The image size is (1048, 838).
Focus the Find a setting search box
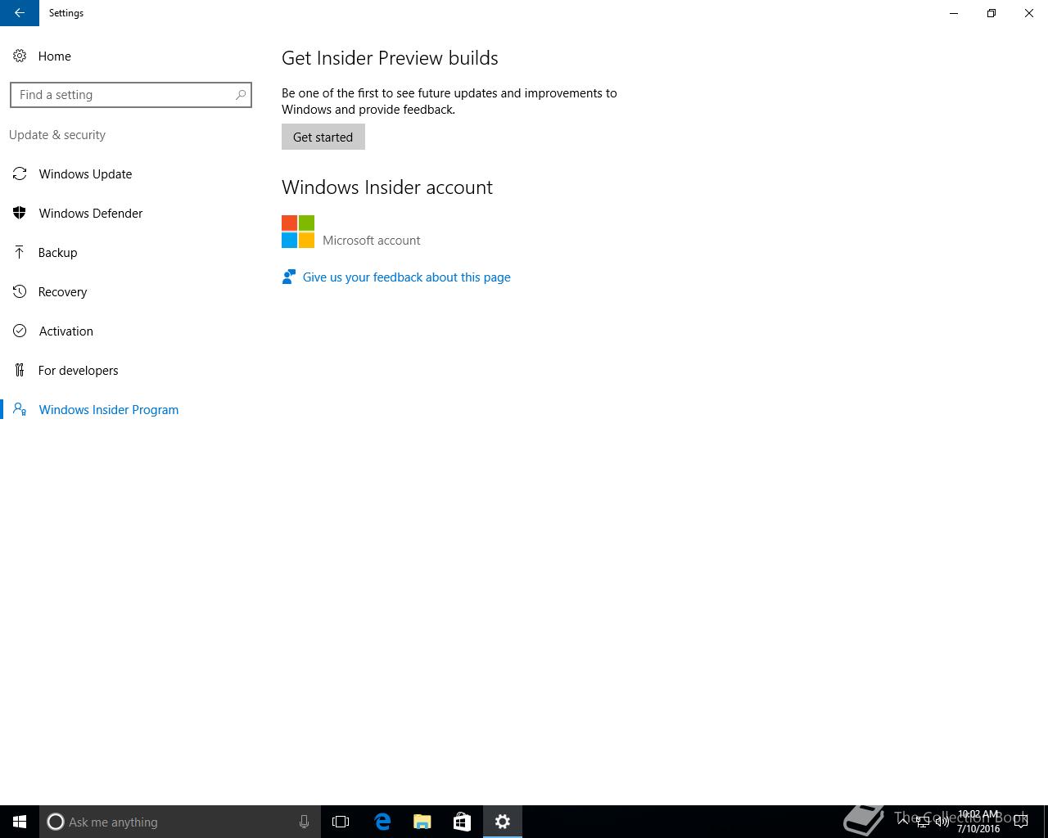(x=131, y=95)
